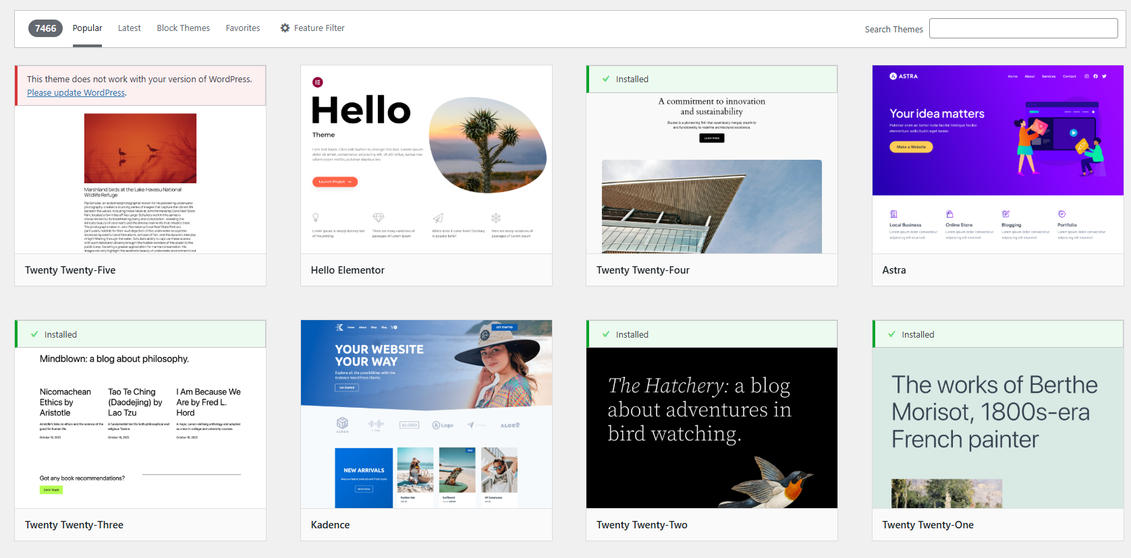Click the Installed checkmark on Twenty Twenty-One

(x=892, y=334)
